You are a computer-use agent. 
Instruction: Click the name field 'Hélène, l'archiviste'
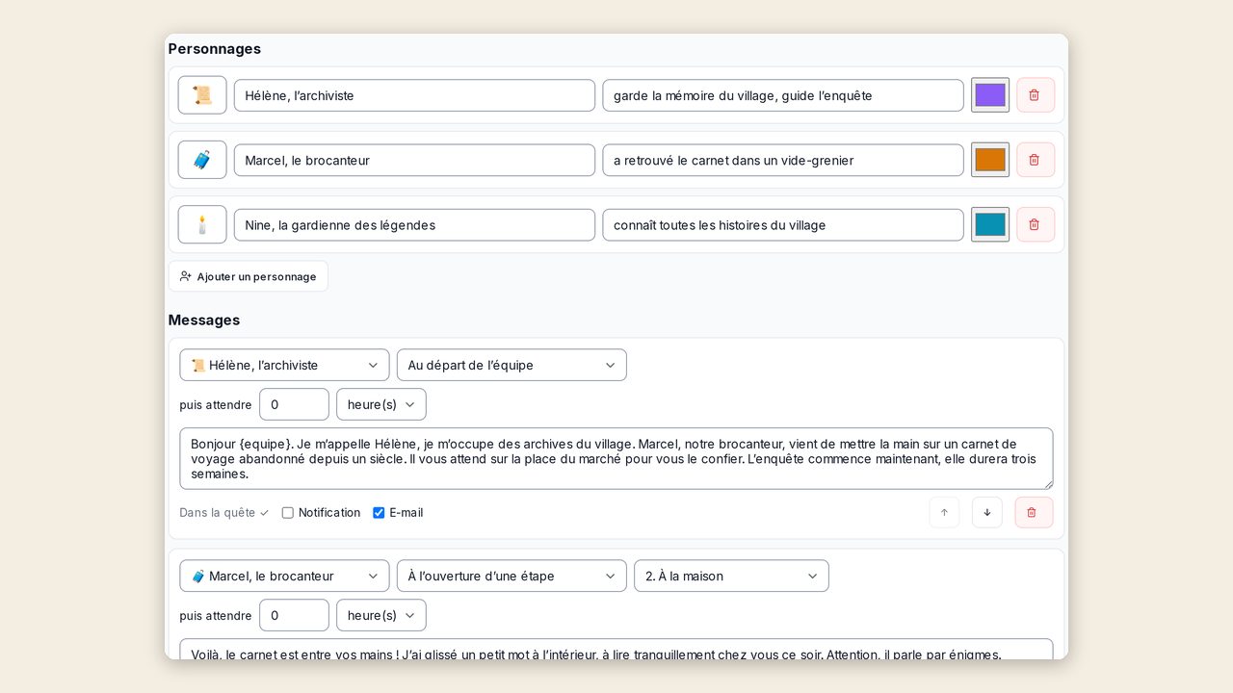[x=414, y=95]
